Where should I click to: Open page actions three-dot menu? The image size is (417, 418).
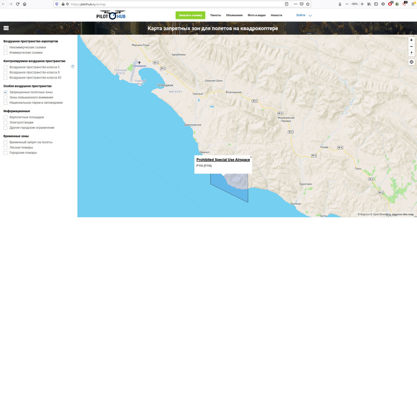click(296, 4)
